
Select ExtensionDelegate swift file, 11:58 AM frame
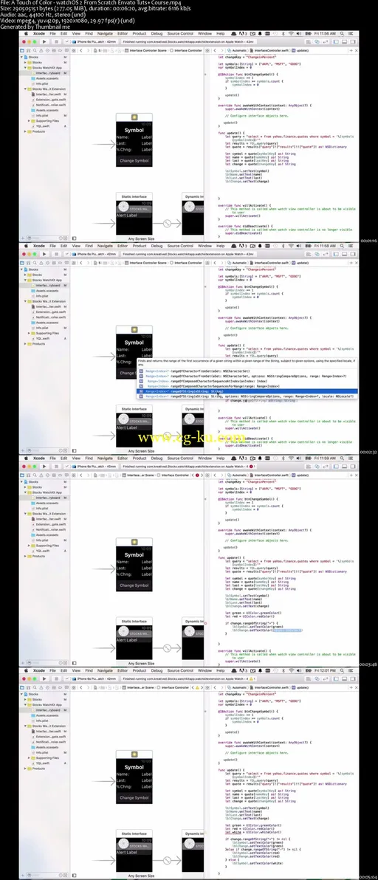tap(48, 312)
